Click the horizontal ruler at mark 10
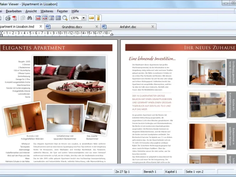 point(60,33)
